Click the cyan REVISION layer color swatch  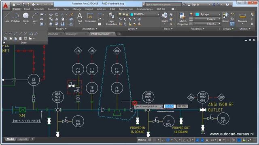[132, 14]
